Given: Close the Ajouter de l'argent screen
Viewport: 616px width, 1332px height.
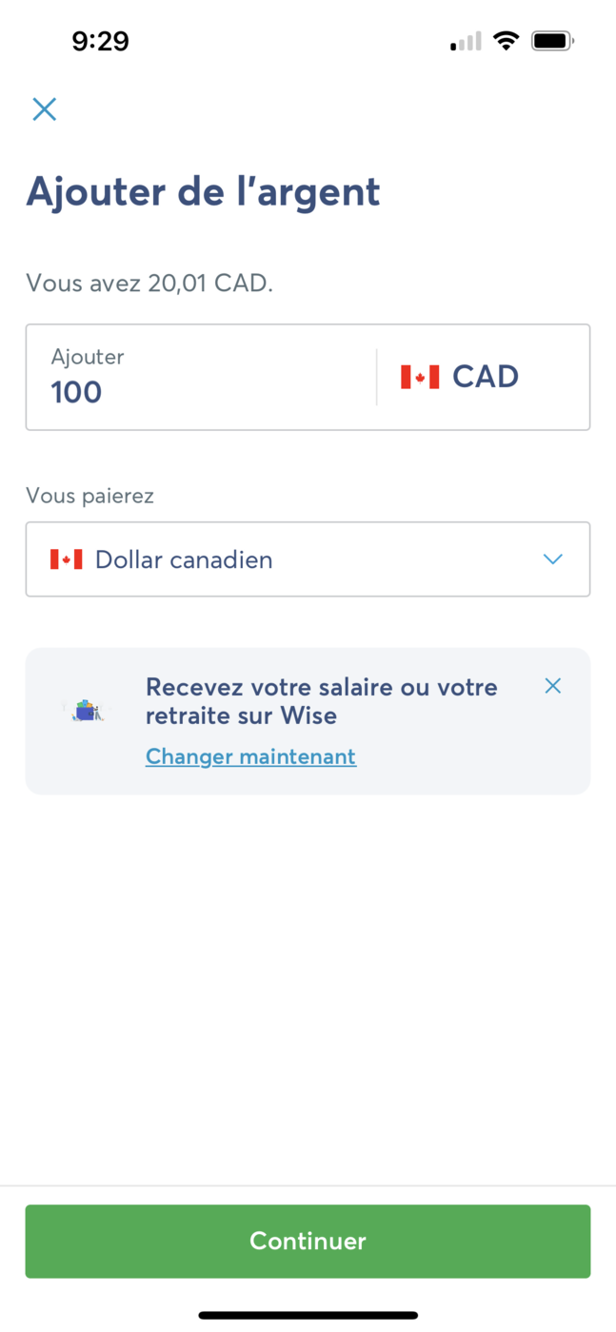Looking at the screenshot, I should pyautogui.click(x=44, y=108).
